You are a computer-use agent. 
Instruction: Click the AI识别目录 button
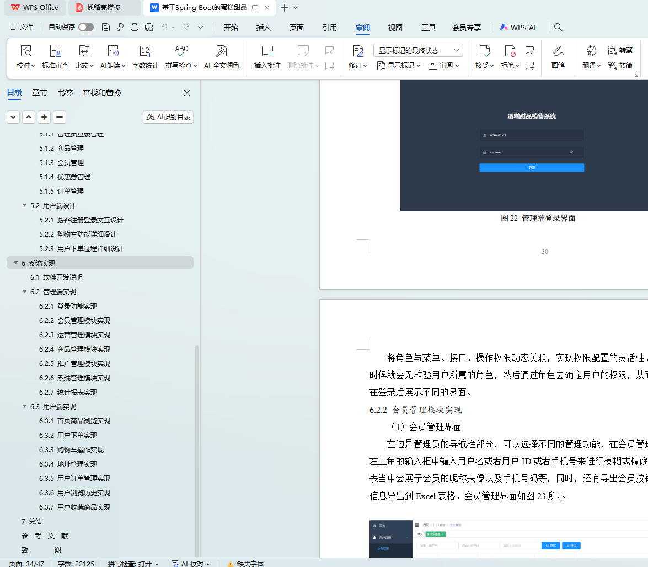[x=168, y=117]
